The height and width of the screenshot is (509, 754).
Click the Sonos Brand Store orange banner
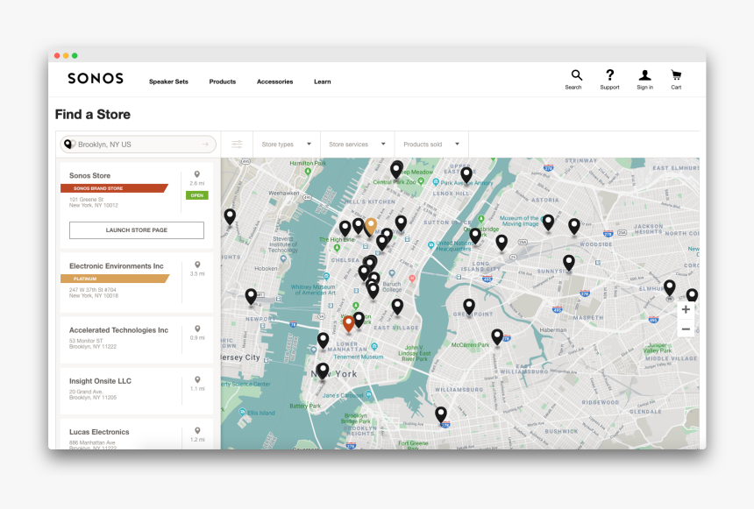click(115, 188)
